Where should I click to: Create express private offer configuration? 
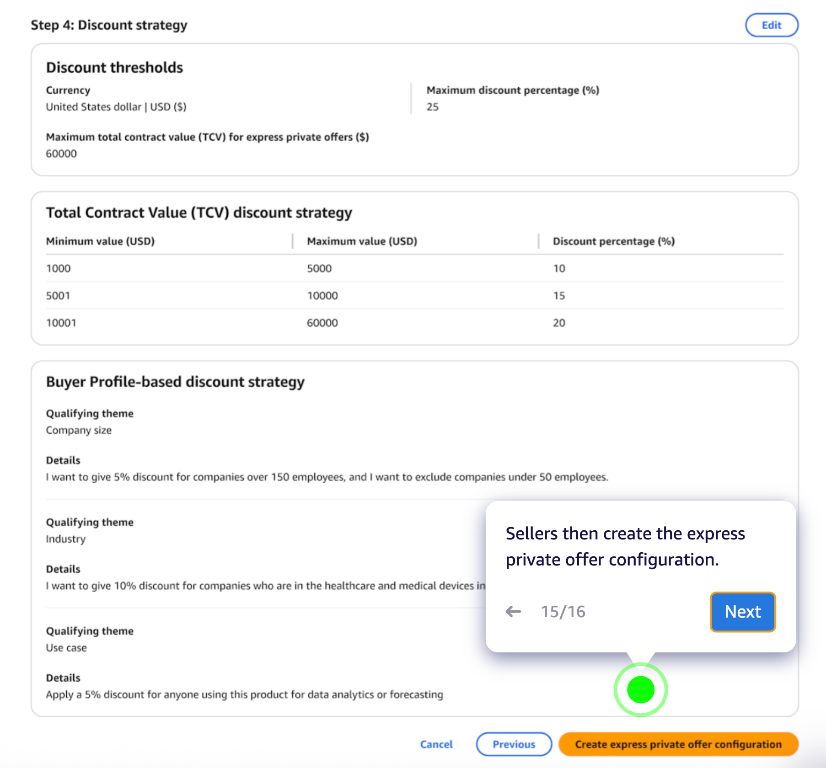point(678,744)
